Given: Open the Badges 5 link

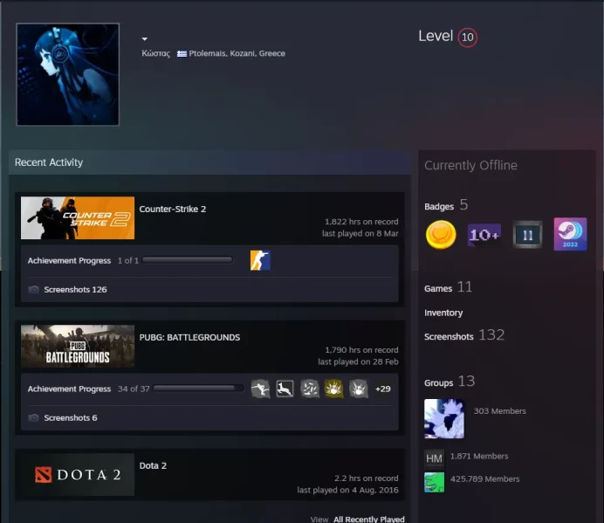Looking at the screenshot, I should click(x=446, y=205).
